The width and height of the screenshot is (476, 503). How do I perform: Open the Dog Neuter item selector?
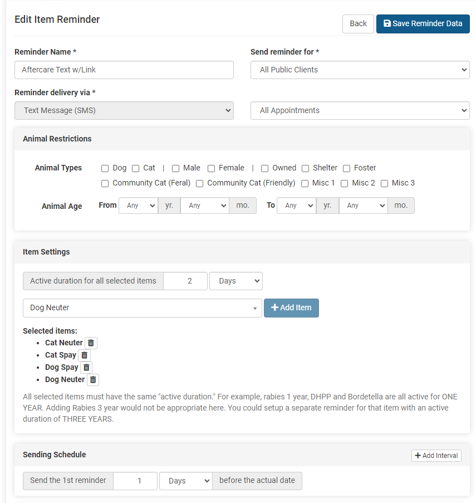[x=142, y=308]
